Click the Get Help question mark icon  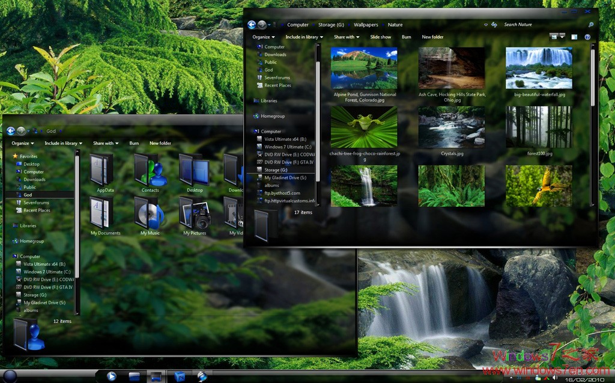click(x=587, y=37)
